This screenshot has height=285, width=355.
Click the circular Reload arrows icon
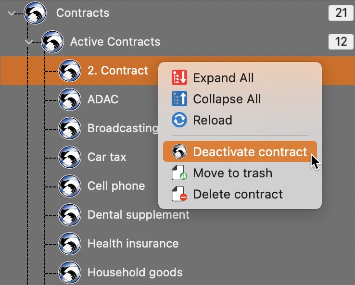pos(179,120)
